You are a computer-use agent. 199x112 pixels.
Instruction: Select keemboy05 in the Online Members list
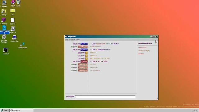(x=142, y=48)
